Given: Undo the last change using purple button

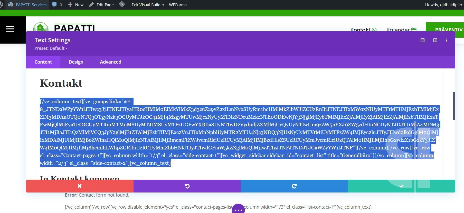Looking at the screenshot, I should 187,186.
